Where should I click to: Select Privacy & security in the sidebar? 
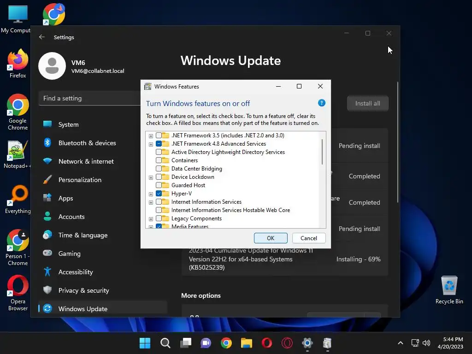(102, 290)
